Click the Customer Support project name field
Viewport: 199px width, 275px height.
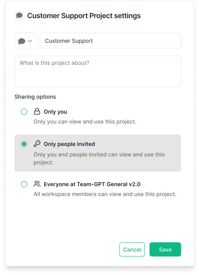110,41
